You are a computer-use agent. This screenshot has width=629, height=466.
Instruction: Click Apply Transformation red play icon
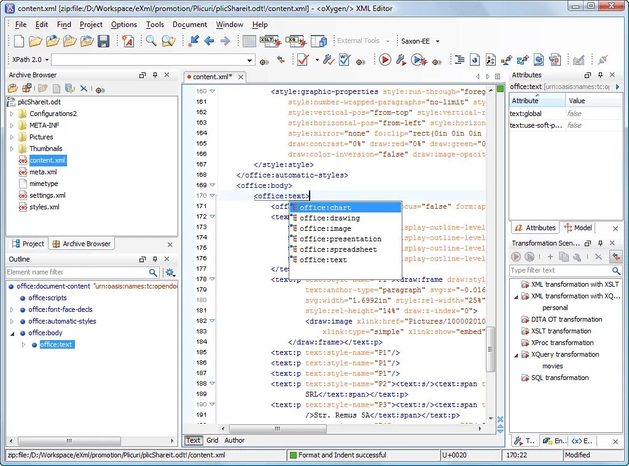pyautogui.click(x=385, y=60)
